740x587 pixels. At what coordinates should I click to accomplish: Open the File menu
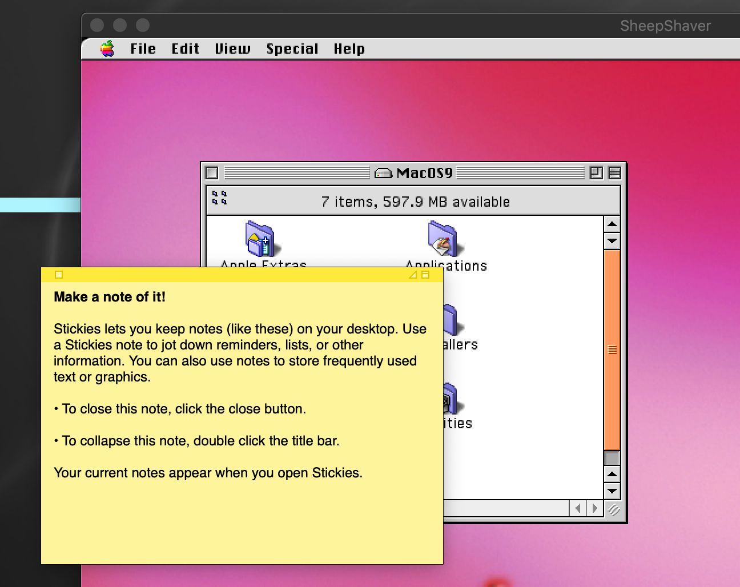click(x=142, y=49)
